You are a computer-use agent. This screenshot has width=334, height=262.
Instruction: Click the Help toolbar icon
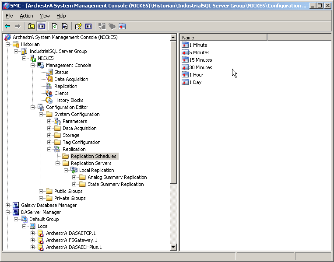[78, 26]
